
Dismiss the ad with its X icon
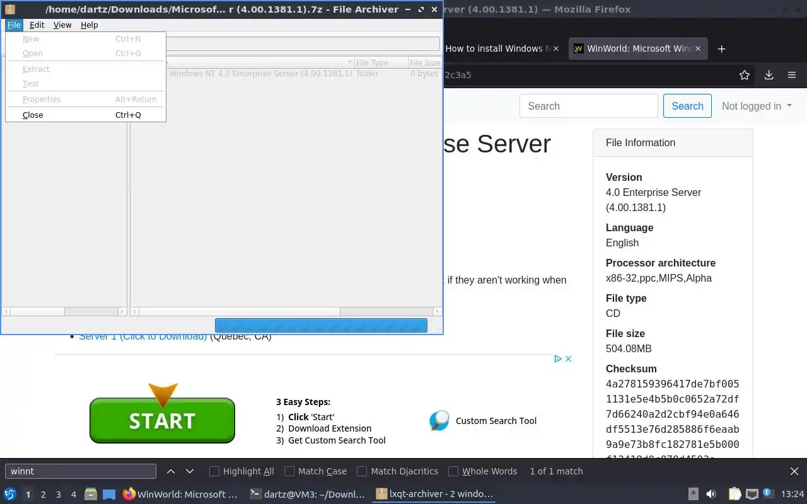pos(568,358)
